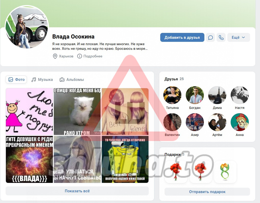Click the Kharkiv location pin icon
Image resolution: width=260 pixels, height=203 pixels.
click(55, 56)
